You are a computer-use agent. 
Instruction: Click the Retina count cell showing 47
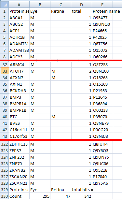pos(61,196)
